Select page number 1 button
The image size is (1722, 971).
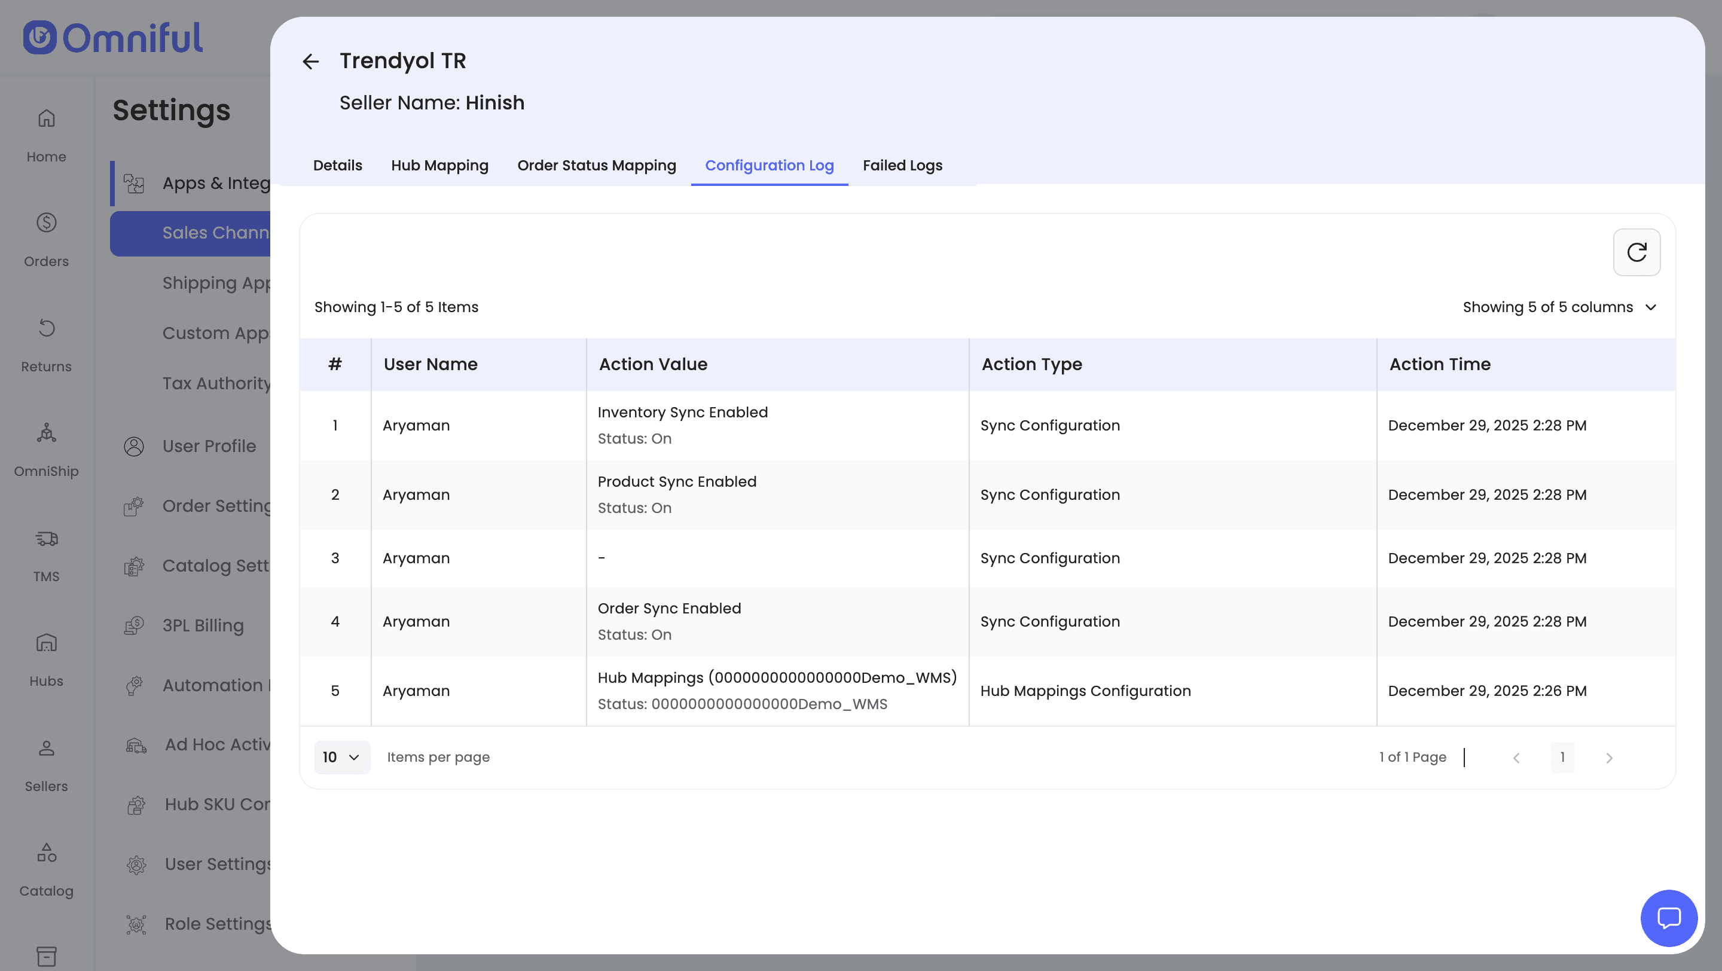pyautogui.click(x=1562, y=756)
